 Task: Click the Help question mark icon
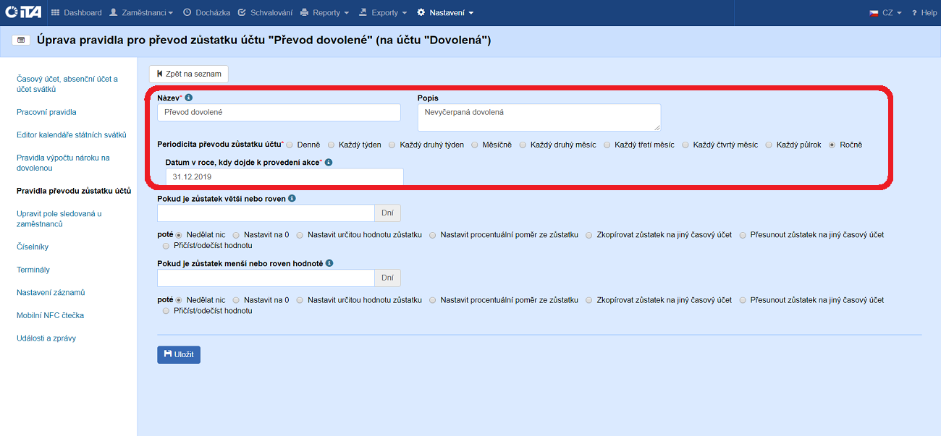[x=915, y=13]
